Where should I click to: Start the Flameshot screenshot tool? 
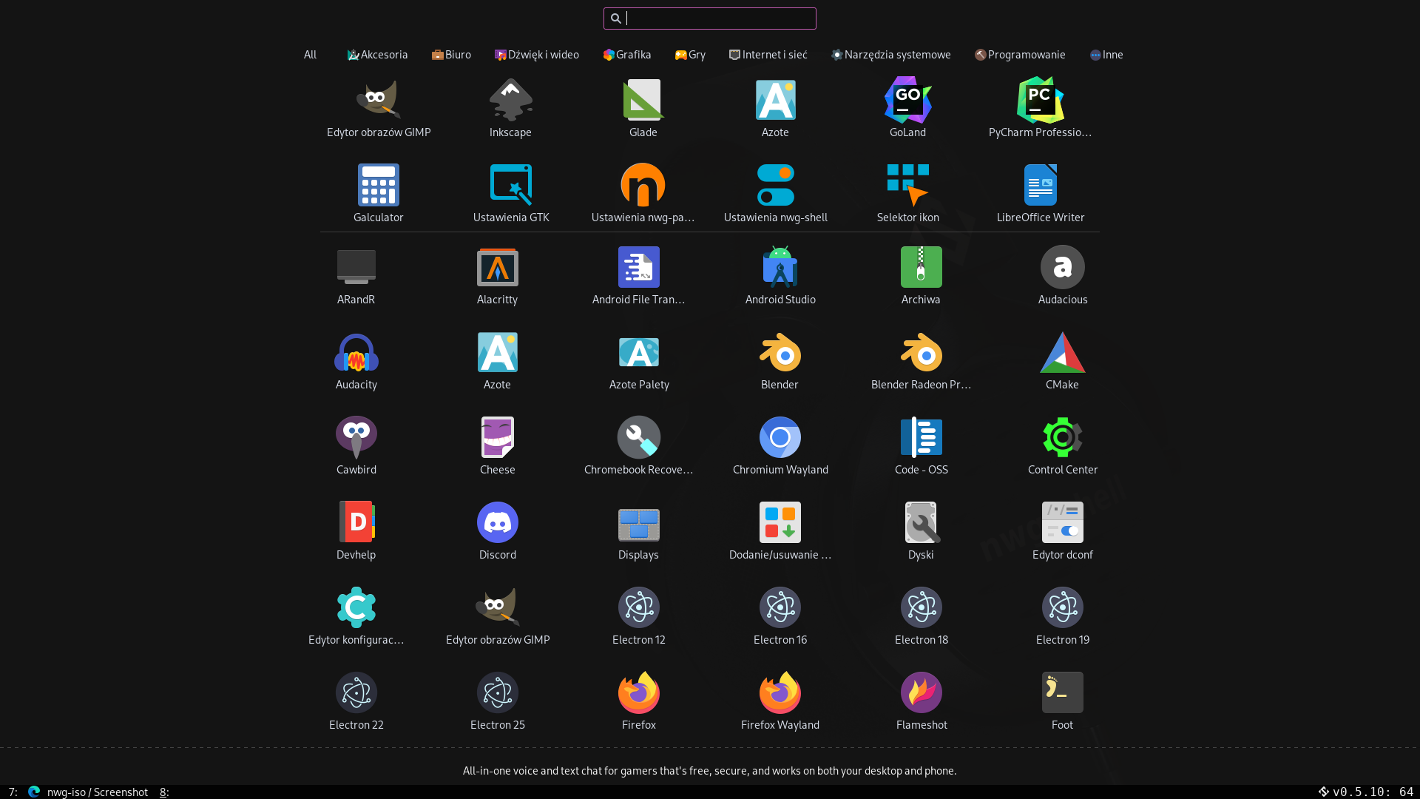921,693
